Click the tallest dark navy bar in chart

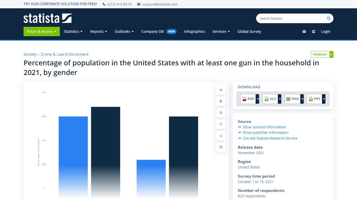(106, 152)
